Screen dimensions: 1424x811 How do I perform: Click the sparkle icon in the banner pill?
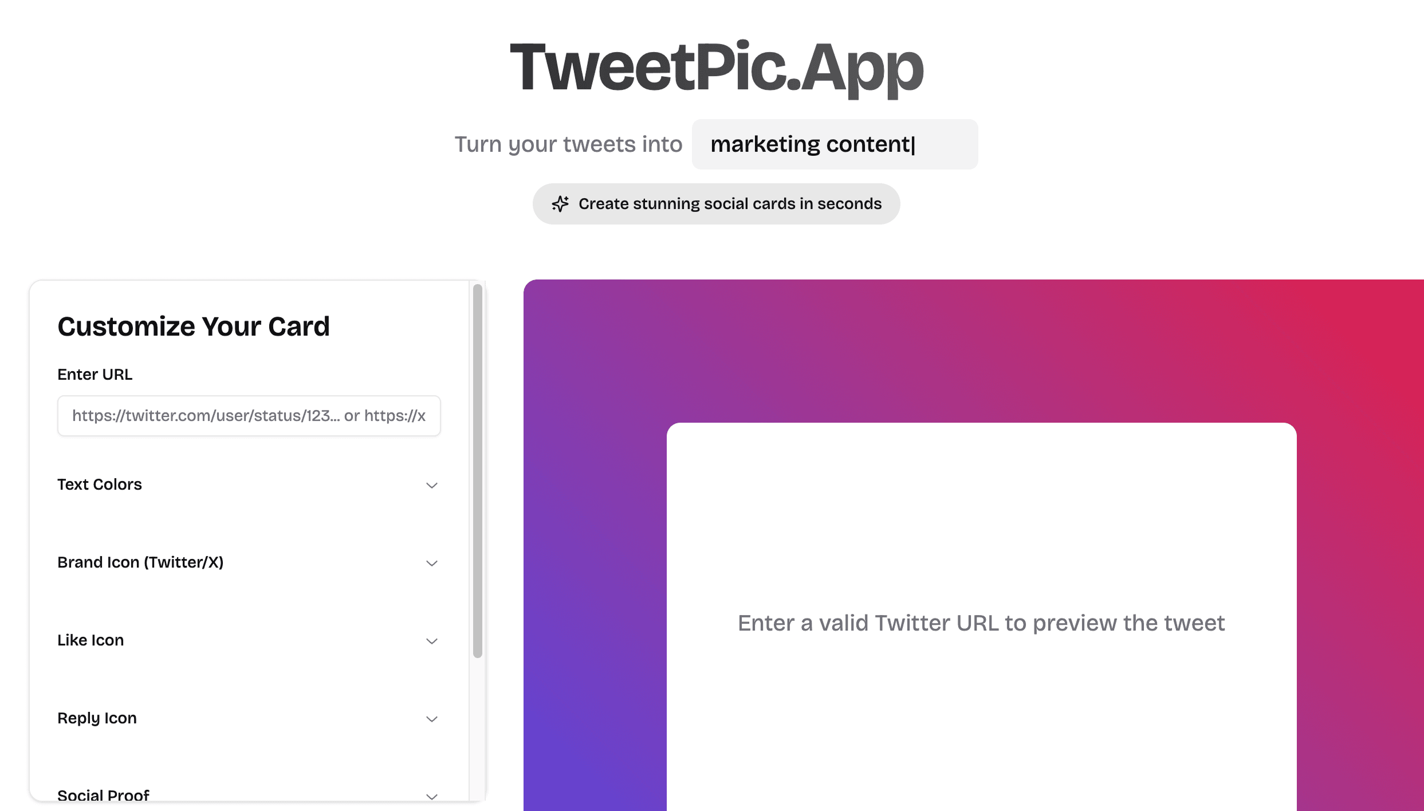pyautogui.click(x=560, y=204)
